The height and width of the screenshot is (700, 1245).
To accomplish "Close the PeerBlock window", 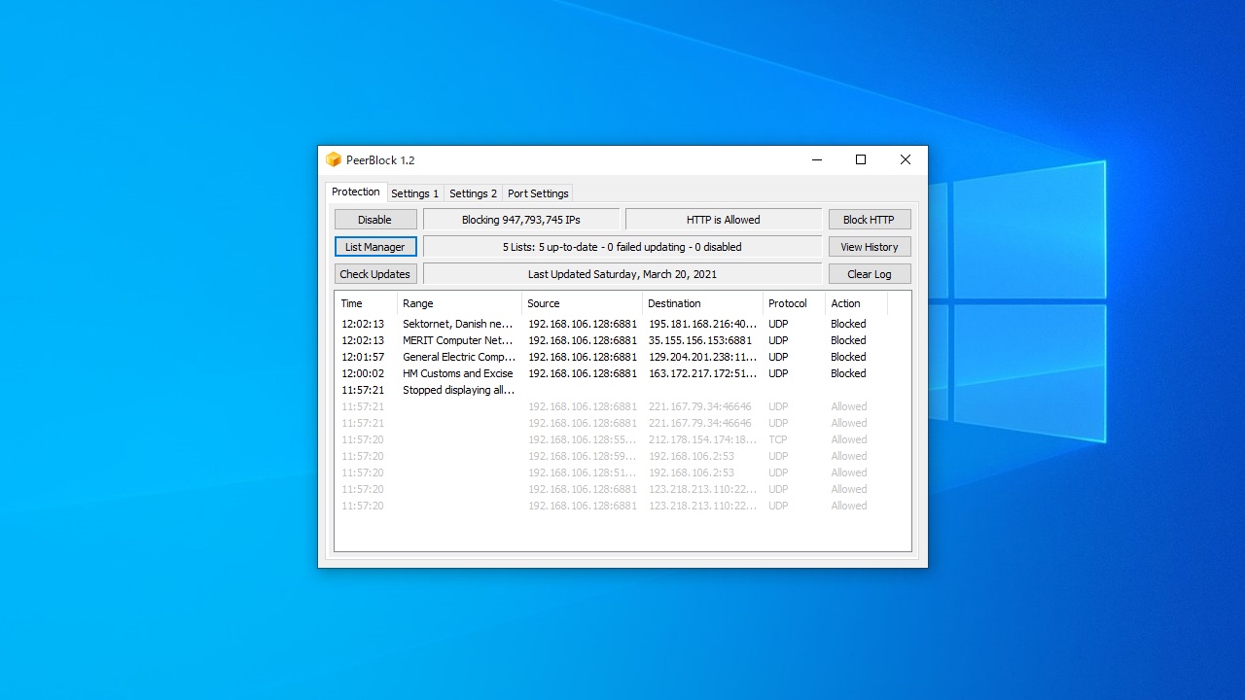I will [x=906, y=159].
